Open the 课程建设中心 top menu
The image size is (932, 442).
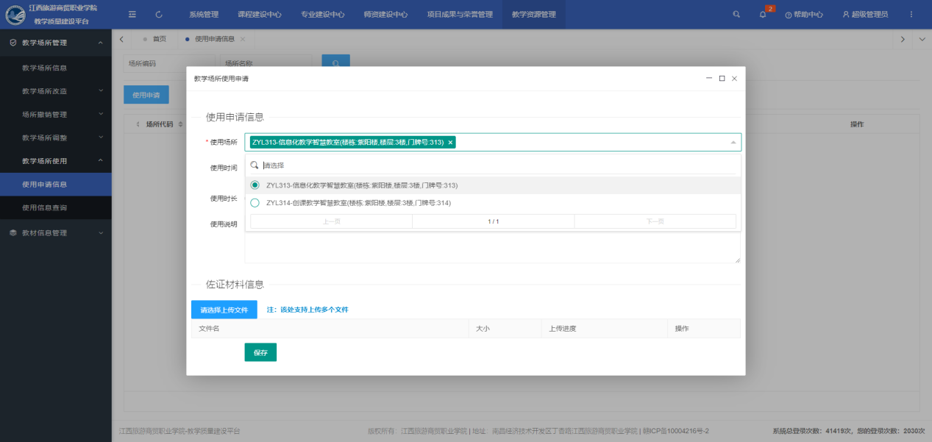[260, 15]
